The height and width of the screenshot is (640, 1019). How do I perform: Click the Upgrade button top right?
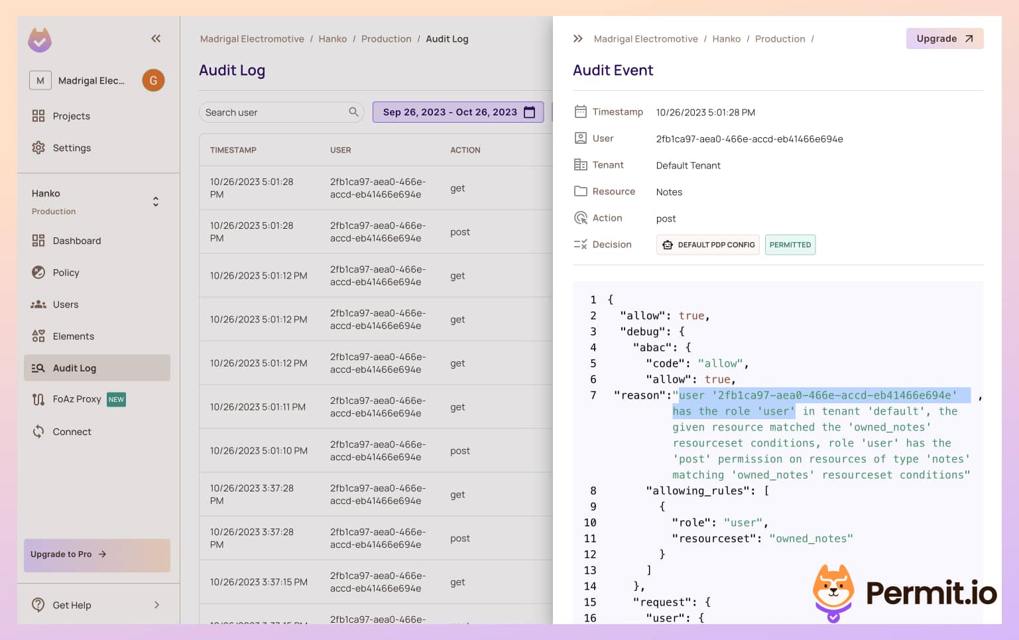tap(944, 38)
